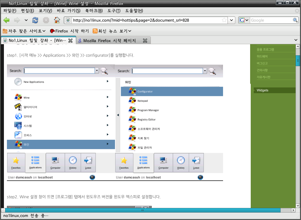Open the right Search field dropdown arrow
Image resolution: width=301 pixels, height=220 pixels.
click(x=205, y=71)
